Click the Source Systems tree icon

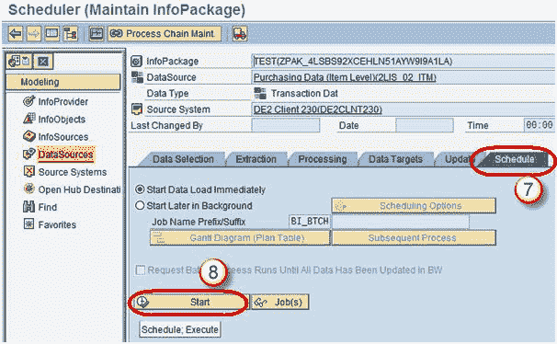[28, 172]
